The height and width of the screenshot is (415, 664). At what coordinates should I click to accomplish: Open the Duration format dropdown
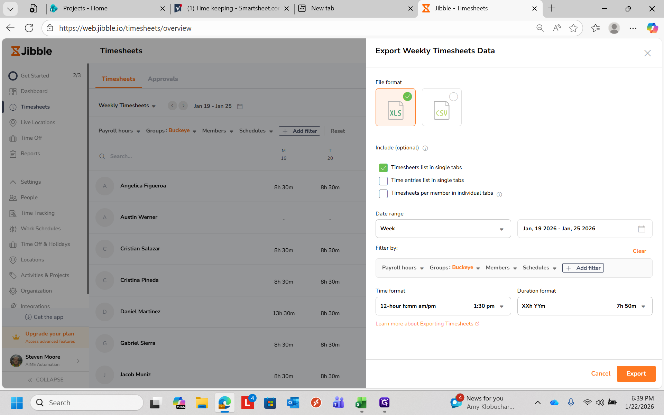pyautogui.click(x=584, y=306)
